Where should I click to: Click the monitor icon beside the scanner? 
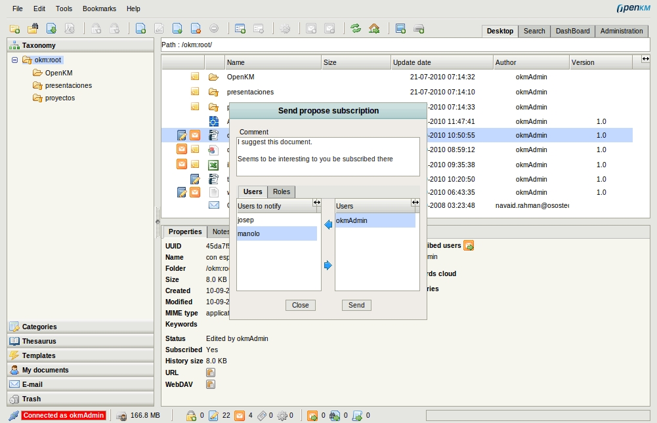tap(400, 28)
